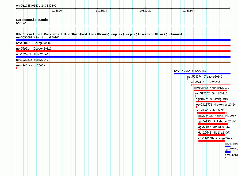Open variant esv8860 (Ahn2009) label
Screen dimensions: 238x176
pos(210,110)
